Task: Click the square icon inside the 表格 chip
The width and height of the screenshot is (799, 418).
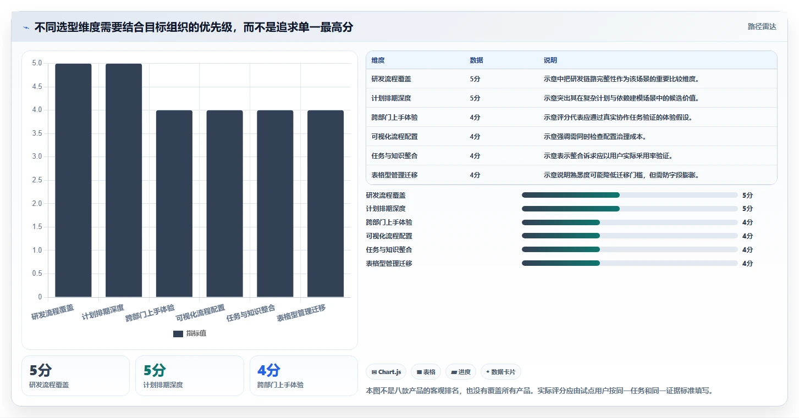Action: tap(419, 372)
